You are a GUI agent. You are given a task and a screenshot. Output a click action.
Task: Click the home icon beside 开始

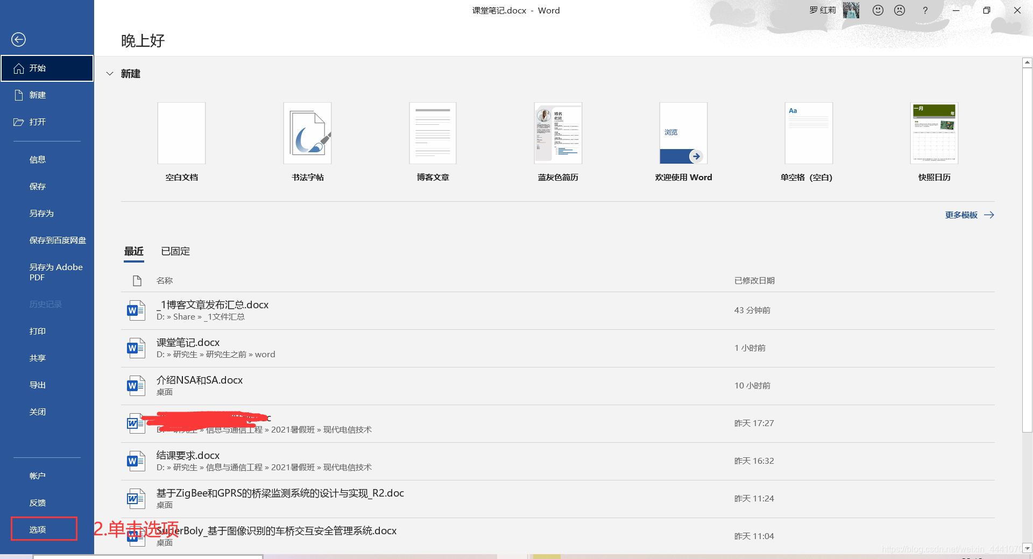pyautogui.click(x=19, y=68)
